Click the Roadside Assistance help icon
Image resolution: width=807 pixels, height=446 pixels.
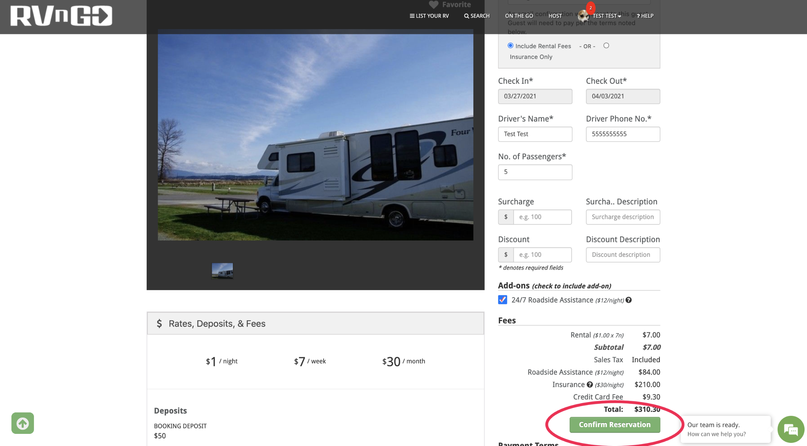click(629, 300)
